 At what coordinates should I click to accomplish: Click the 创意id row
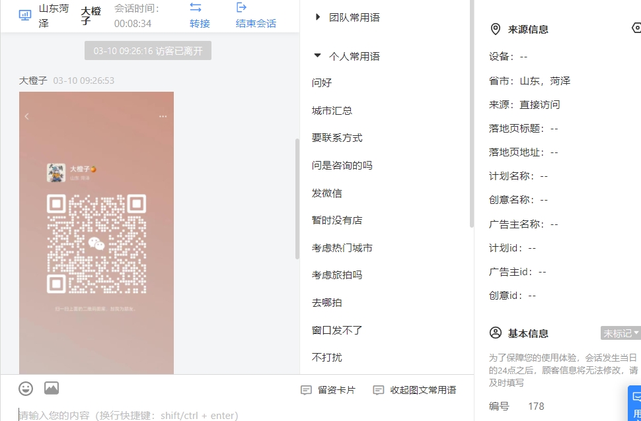512,295
